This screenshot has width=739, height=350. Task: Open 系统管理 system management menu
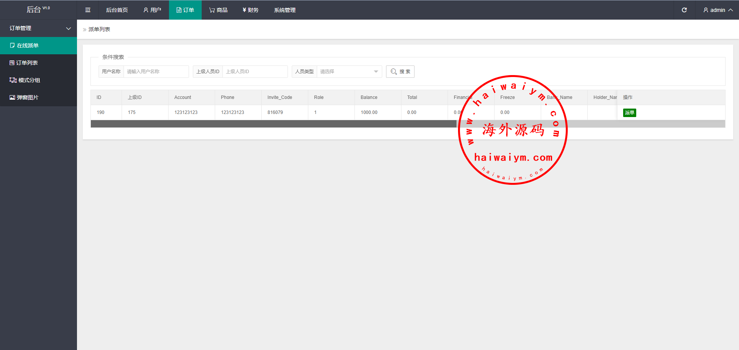(x=284, y=10)
